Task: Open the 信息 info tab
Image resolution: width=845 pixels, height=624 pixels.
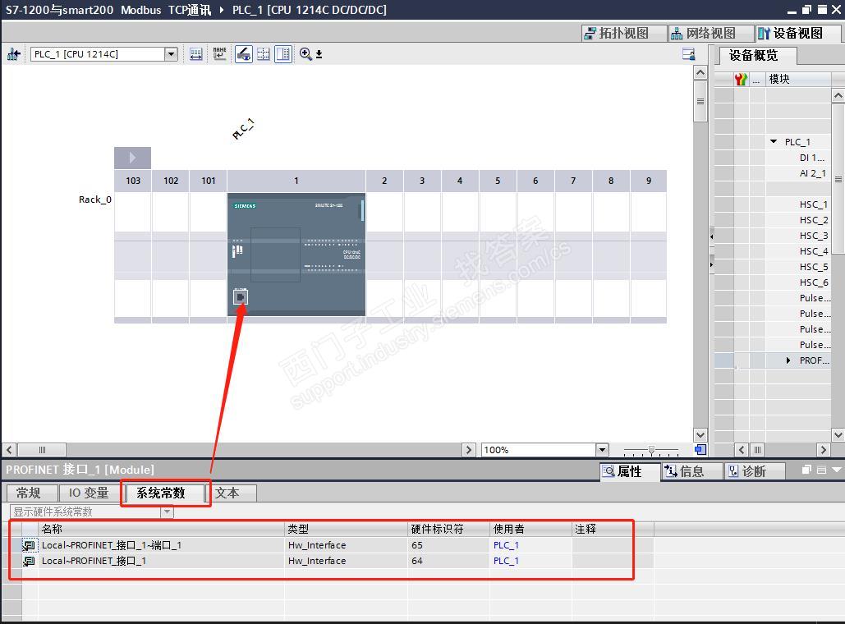Action: coord(692,471)
